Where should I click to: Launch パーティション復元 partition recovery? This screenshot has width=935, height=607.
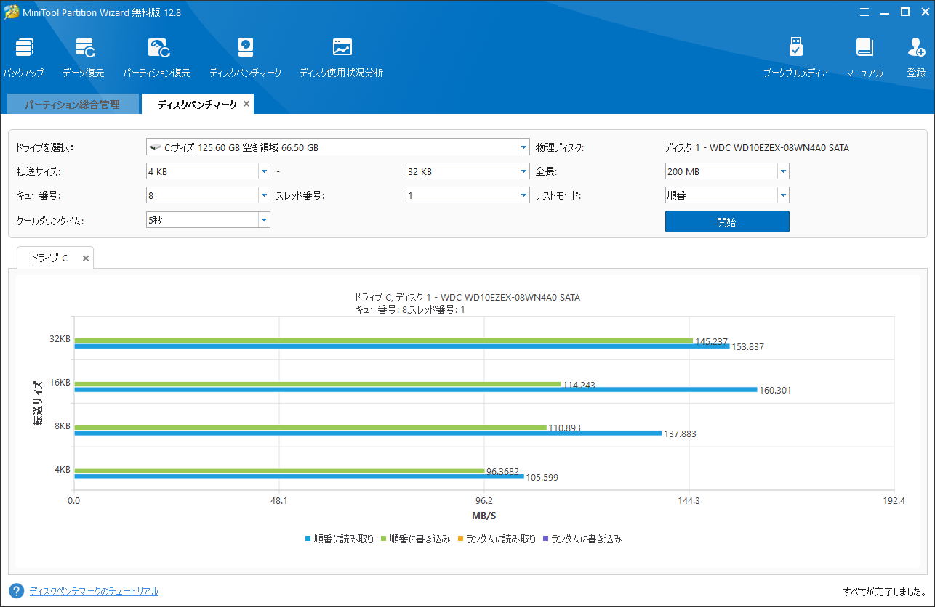coord(157,57)
